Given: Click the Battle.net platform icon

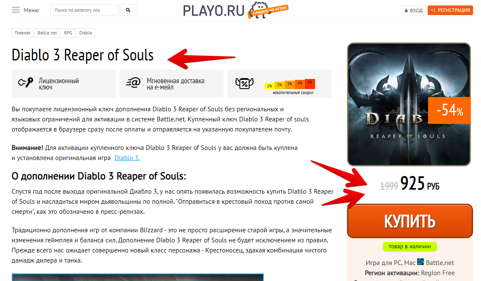Looking at the screenshot, I should (x=421, y=262).
